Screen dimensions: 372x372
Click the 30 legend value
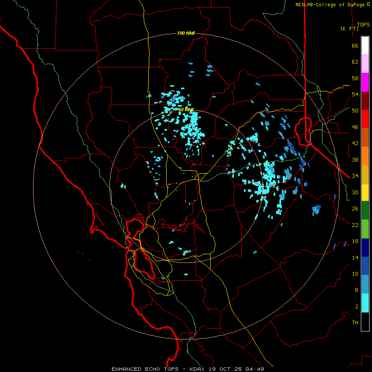(x=355, y=192)
